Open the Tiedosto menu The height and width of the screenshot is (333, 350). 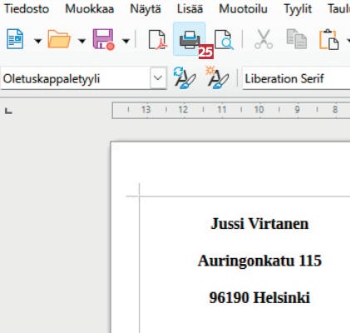pyautogui.click(x=27, y=8)
